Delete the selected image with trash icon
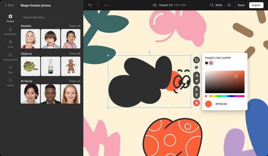Screen dimensions: 268x156 (196, 103)
